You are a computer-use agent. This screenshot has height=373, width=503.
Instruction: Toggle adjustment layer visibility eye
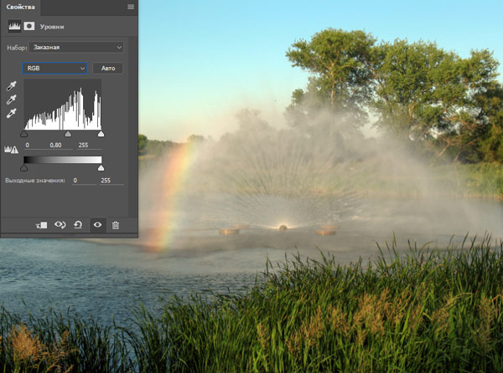[x=97, y=225]
